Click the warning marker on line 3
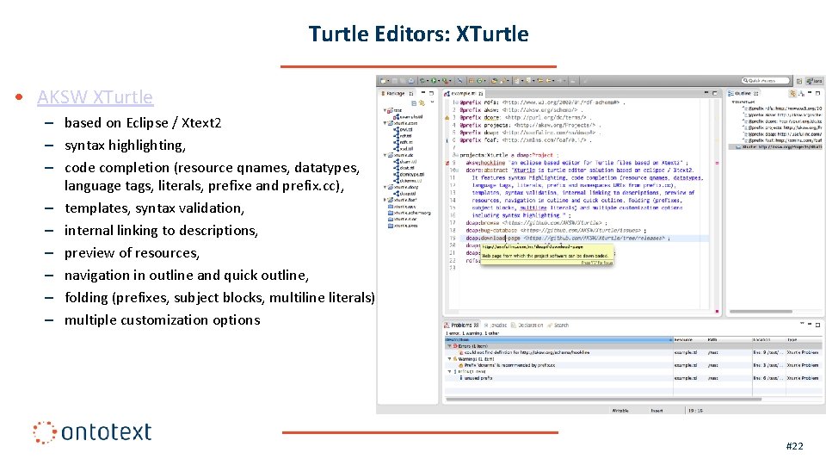The image size is (826, 465). (x=447, y=118)
